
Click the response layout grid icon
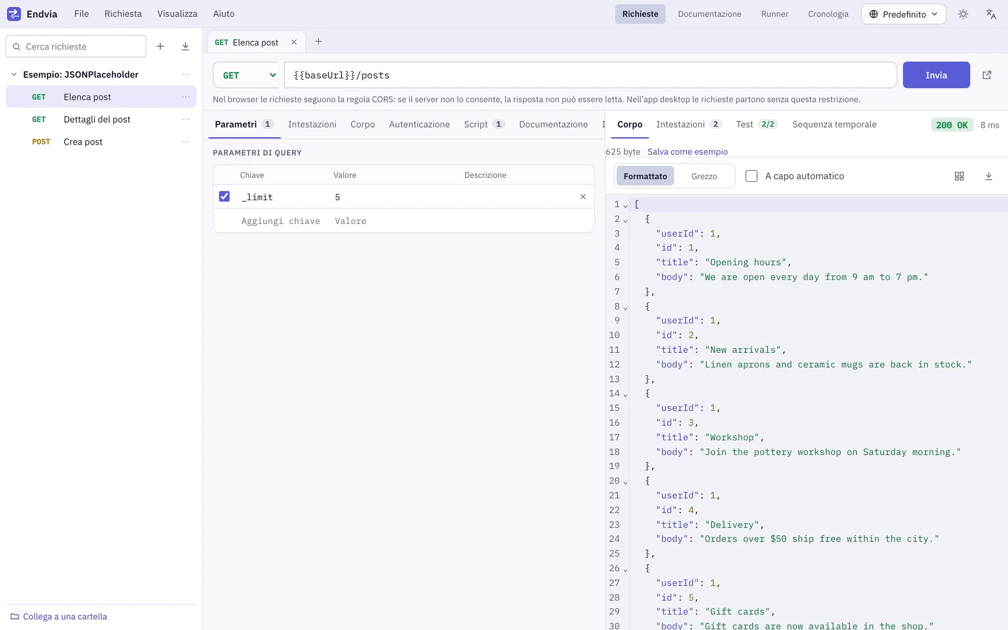(959, 176)
